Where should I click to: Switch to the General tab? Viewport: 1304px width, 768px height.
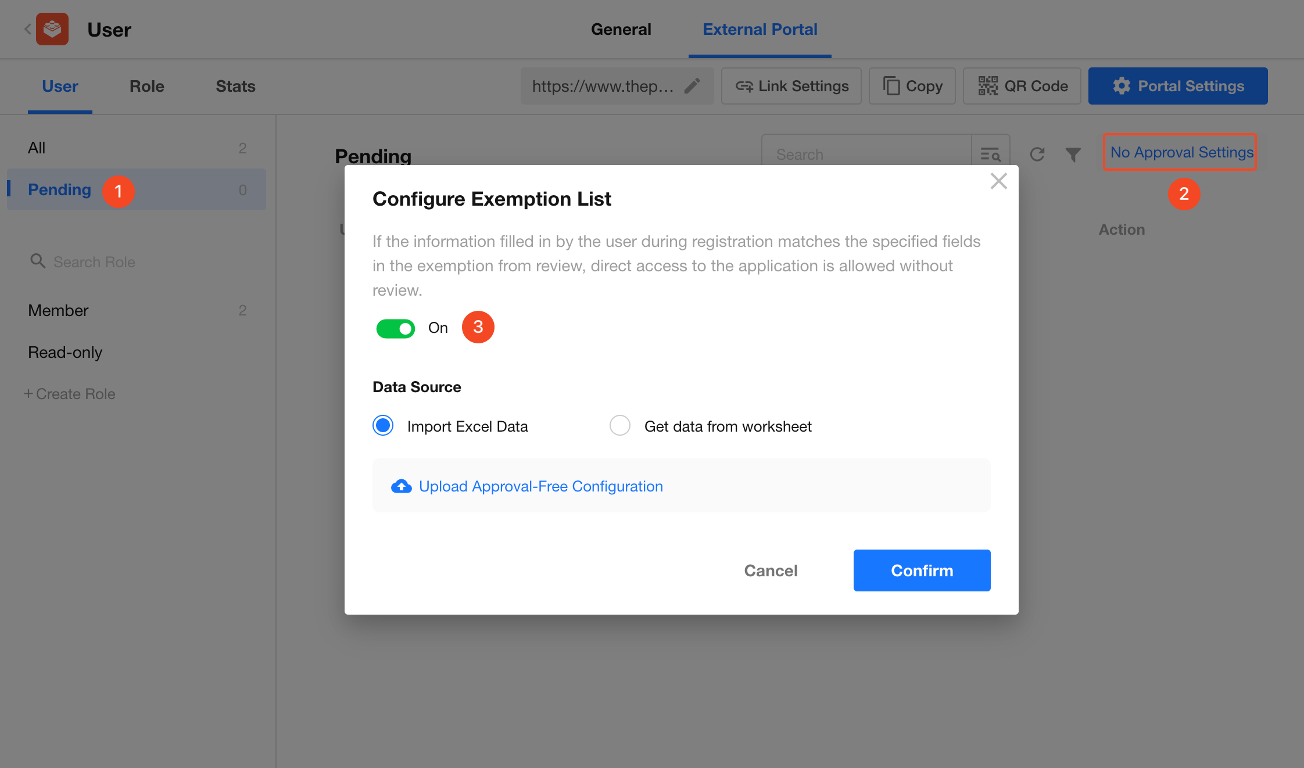[x=621, y=29]
